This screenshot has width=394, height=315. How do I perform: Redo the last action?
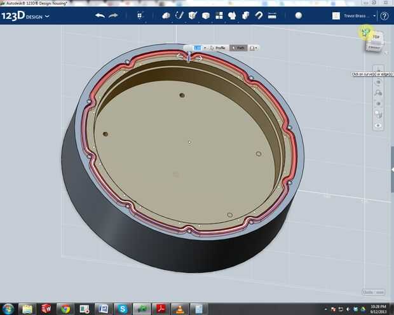[x=113, y=16]
